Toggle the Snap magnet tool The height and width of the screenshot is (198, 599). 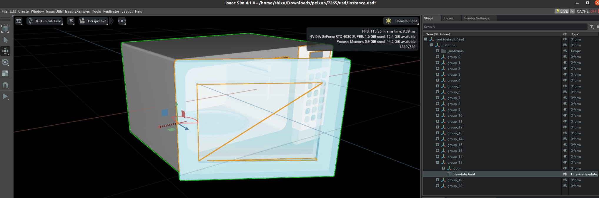[x=5, y=85]
